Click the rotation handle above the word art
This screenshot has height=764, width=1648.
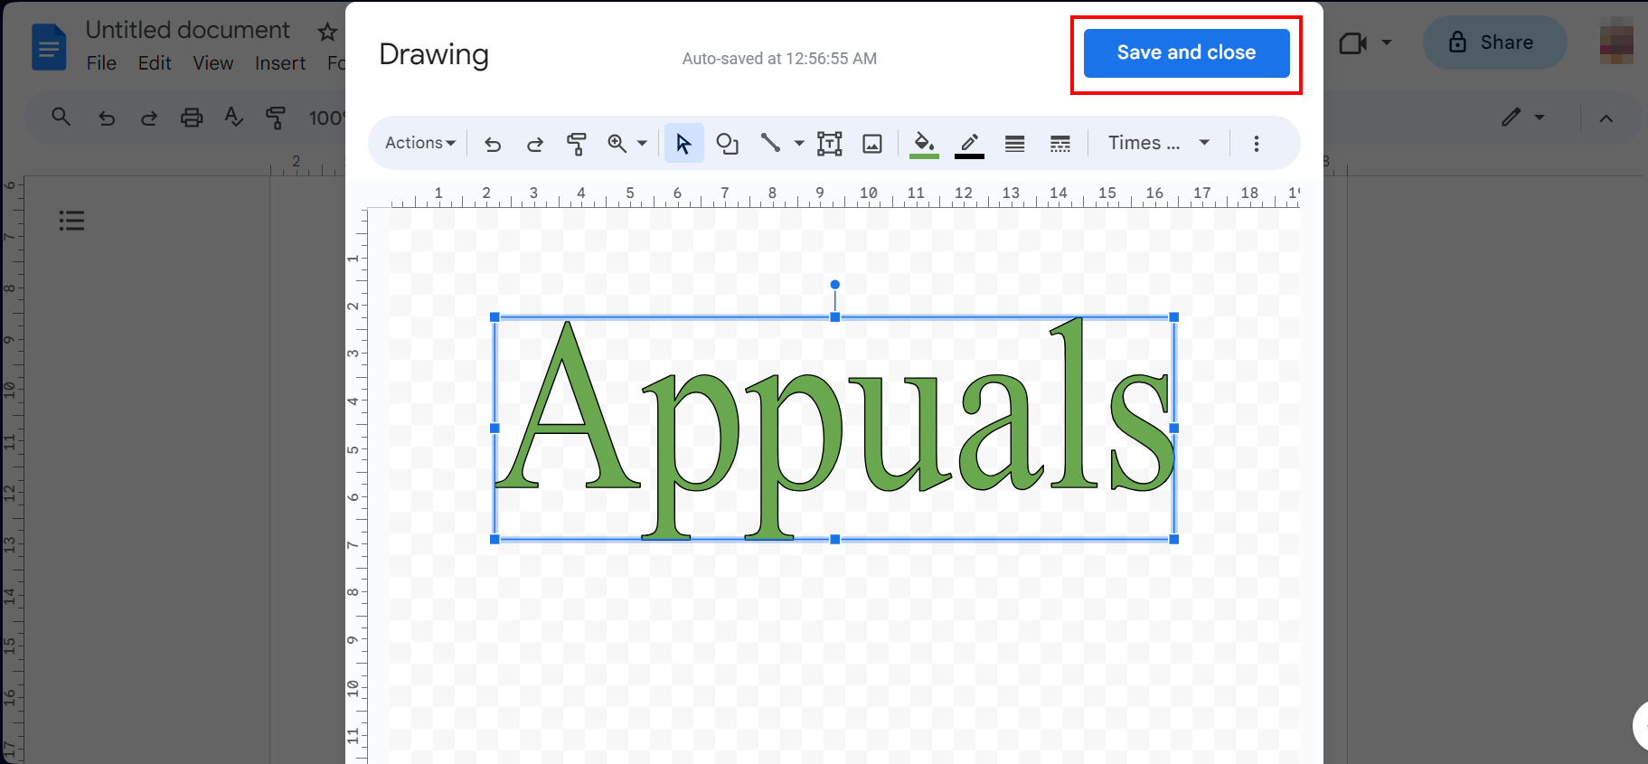click(835, 285)
